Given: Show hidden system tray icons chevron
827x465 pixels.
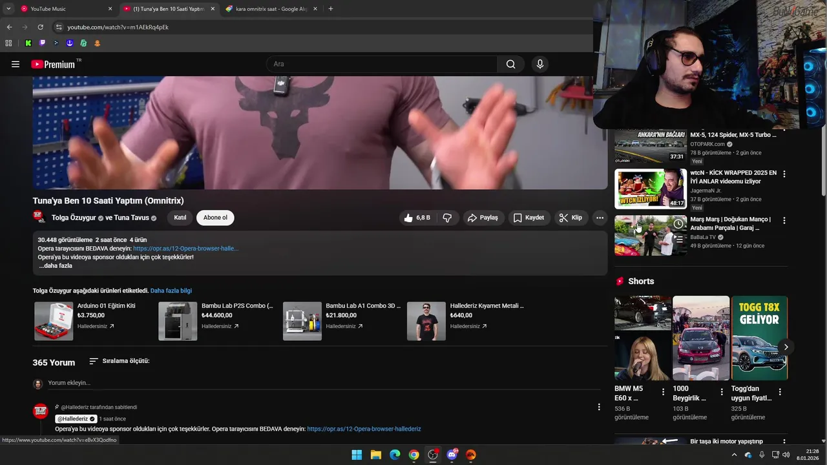Looking at the screenshot, I should click(x=734, y=455).
